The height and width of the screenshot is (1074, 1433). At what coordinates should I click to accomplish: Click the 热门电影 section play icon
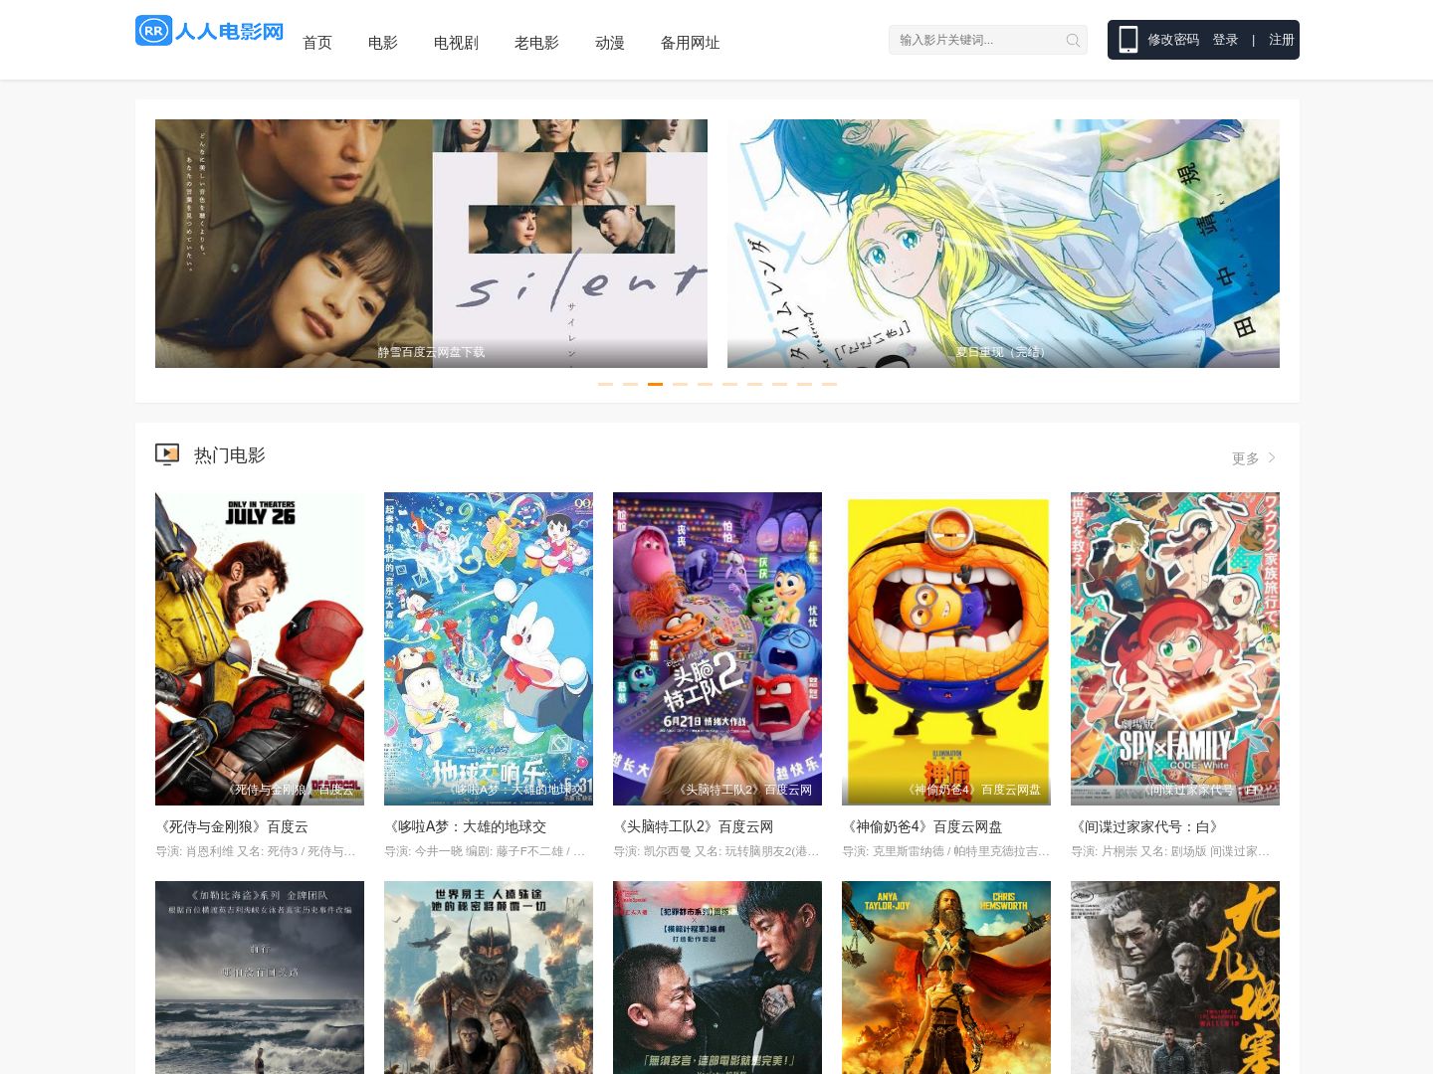167,454
